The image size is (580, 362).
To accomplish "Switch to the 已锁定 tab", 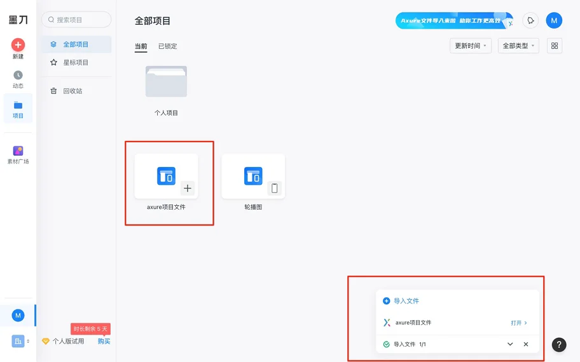I will pos(167,46).
